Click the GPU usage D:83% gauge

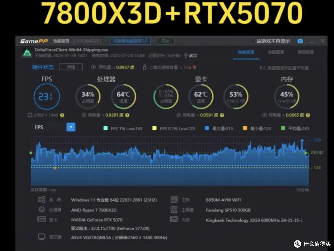tap(166, 97)
